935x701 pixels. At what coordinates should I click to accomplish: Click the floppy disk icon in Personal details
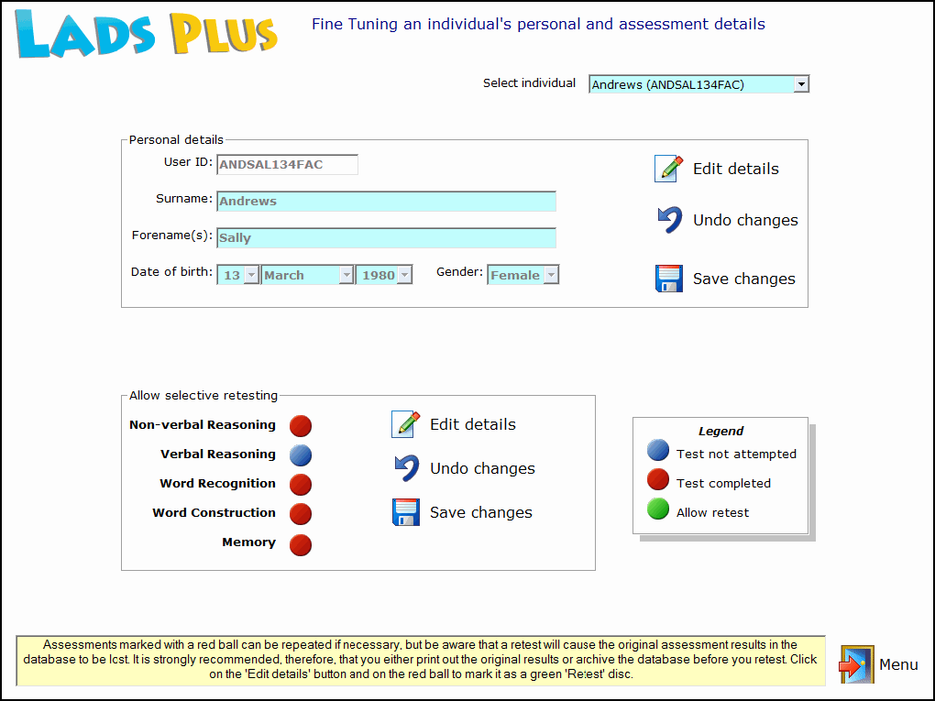668,279
